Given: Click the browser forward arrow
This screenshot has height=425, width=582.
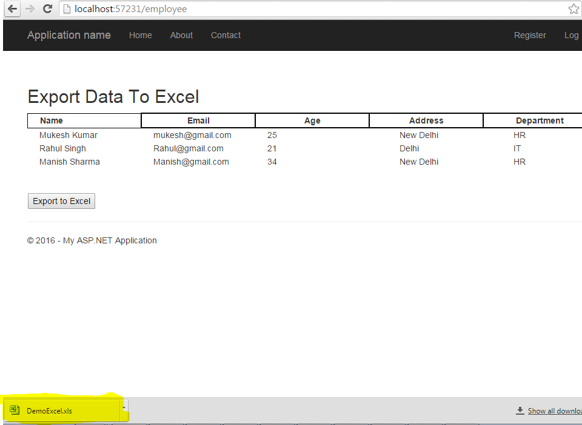Looking at the screenshot, I should 30,8.
